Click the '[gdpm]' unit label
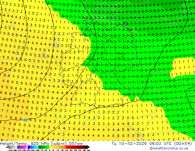Screen dimensions: 195x151 59,144
